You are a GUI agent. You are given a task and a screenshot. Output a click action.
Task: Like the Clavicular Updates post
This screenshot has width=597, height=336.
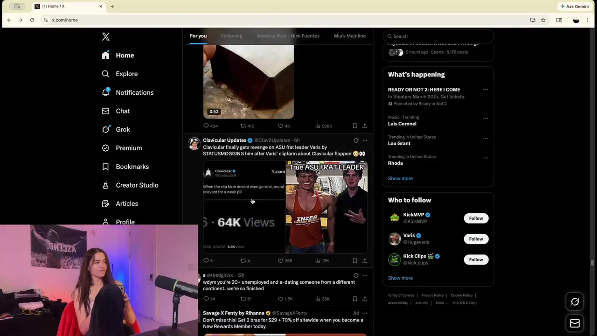(285, 260)
